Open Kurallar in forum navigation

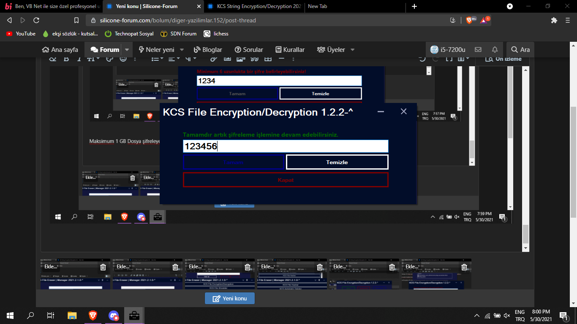[x=290, y=50]
